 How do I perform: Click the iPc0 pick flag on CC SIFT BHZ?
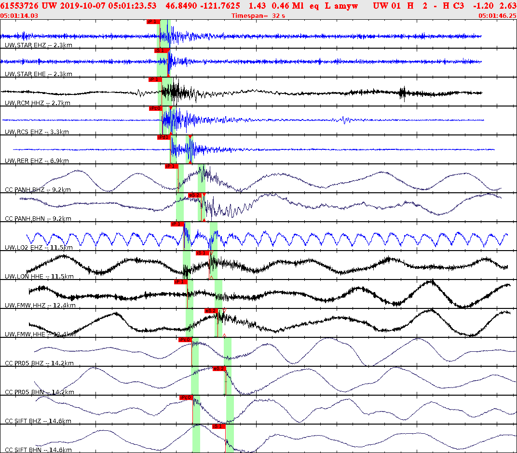coord(185,398)
